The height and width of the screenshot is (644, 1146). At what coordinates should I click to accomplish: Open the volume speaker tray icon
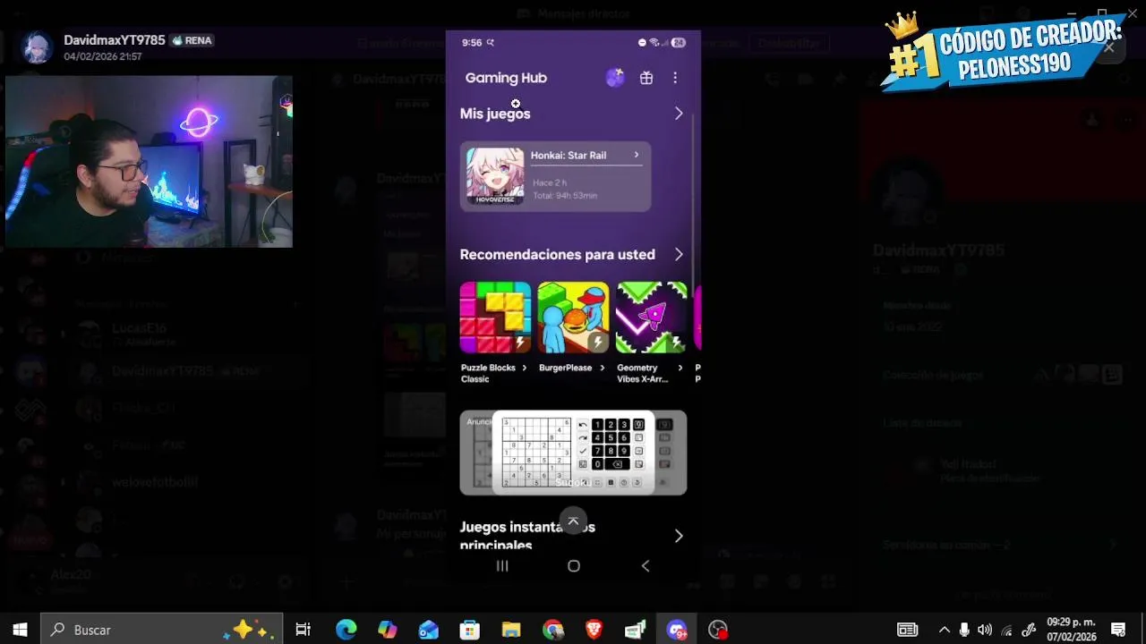pos(985,630)
